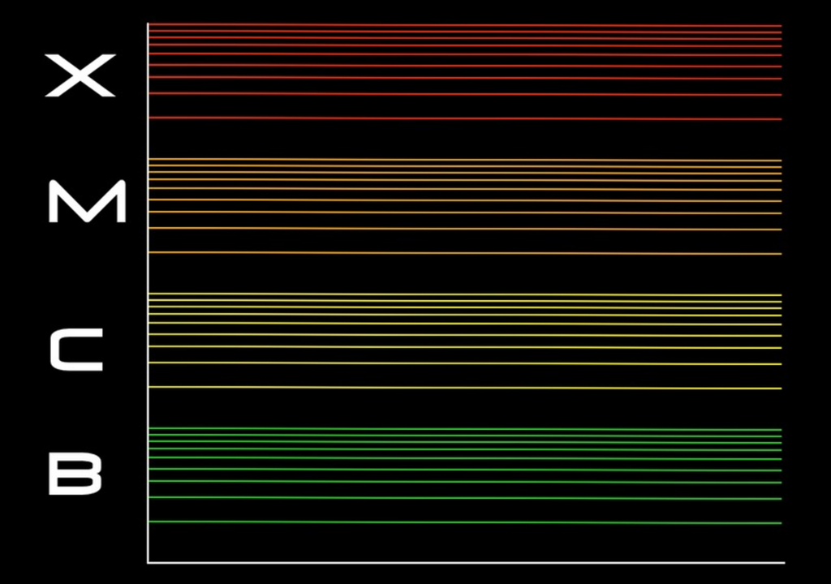Click the second-lowest yellow line in C band

click(464, 363)
